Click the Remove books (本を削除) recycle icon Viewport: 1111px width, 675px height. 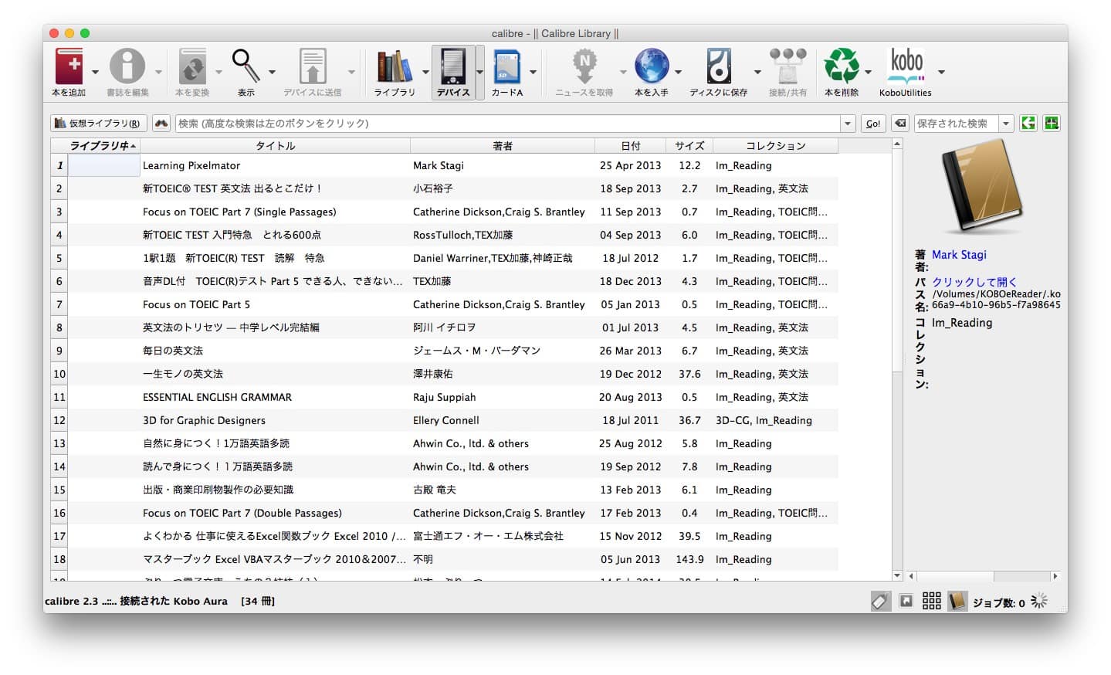[841, 68]
